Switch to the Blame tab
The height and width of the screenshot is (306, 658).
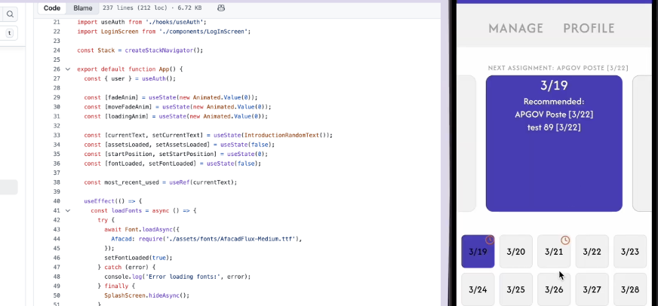(x=83, y=8)
